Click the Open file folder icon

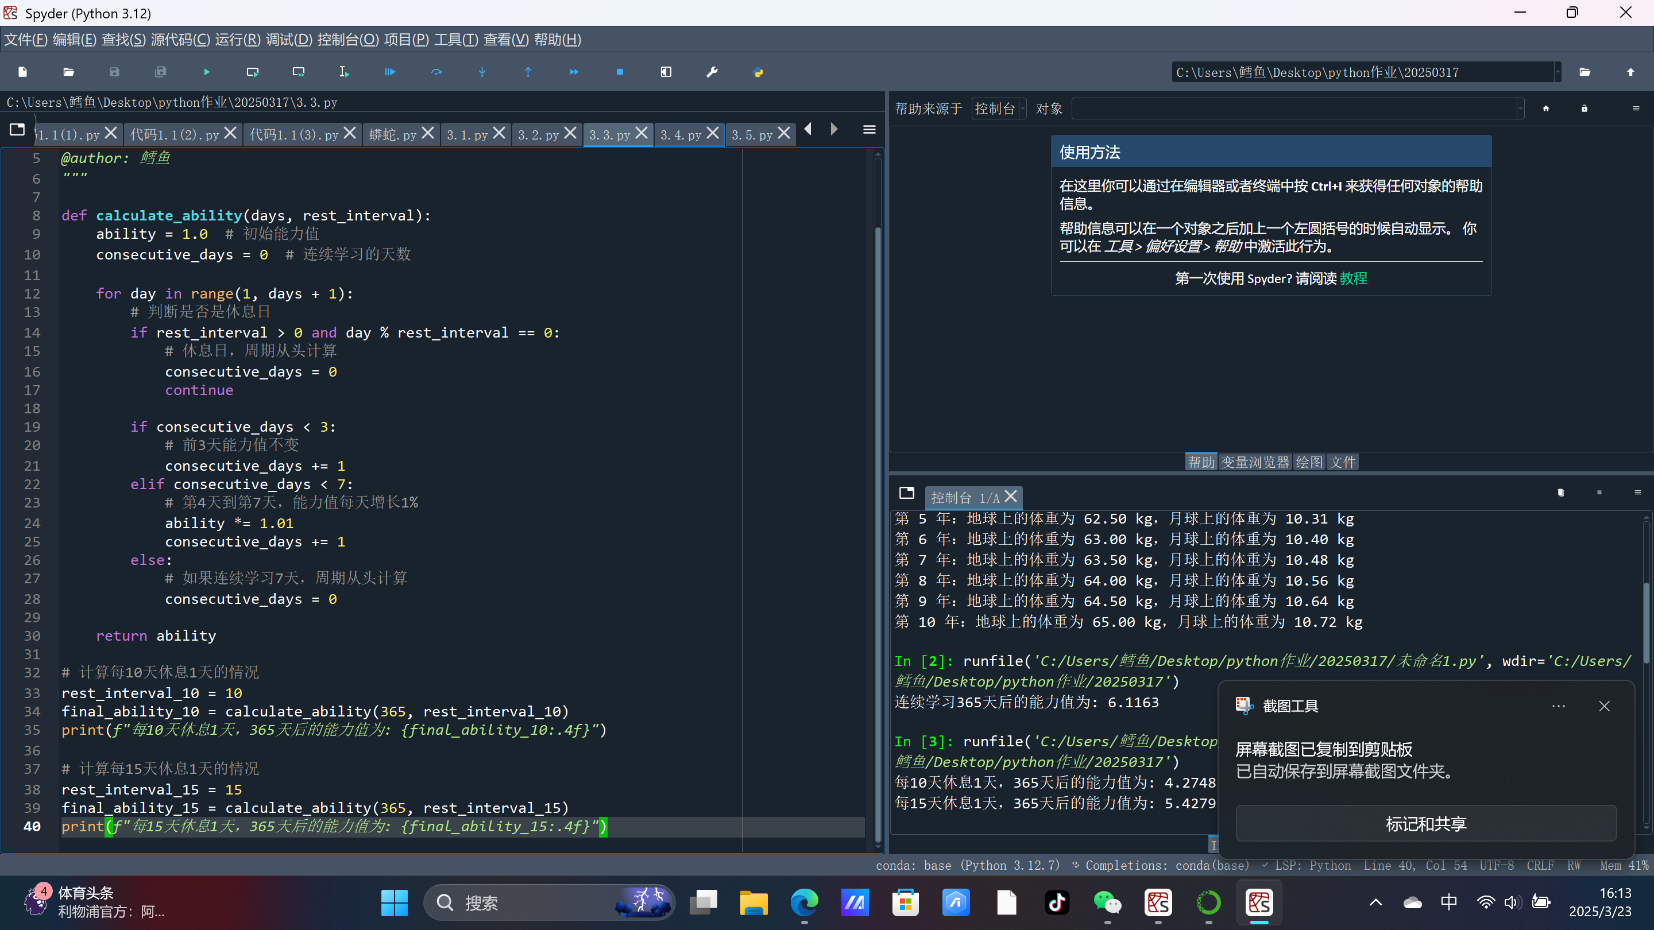(69, 72)
